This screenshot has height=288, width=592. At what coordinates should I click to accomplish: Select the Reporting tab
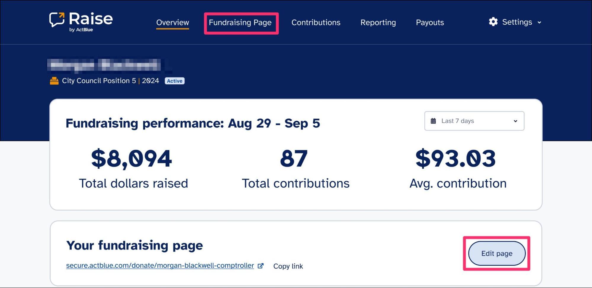coord(378,23)
